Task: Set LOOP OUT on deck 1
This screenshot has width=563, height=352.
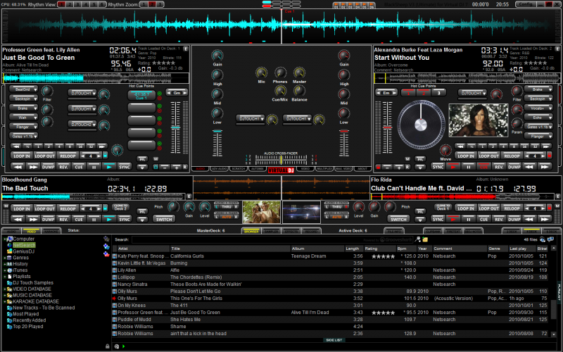Action: tap(45, 156)
